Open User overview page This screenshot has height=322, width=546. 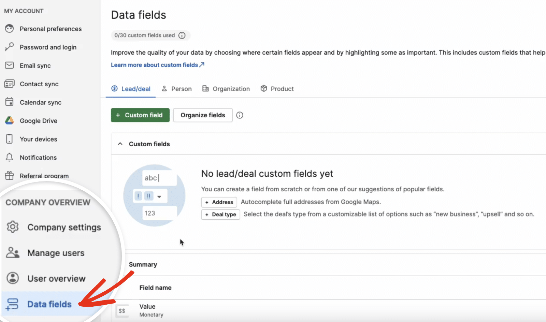coord(56,278)
